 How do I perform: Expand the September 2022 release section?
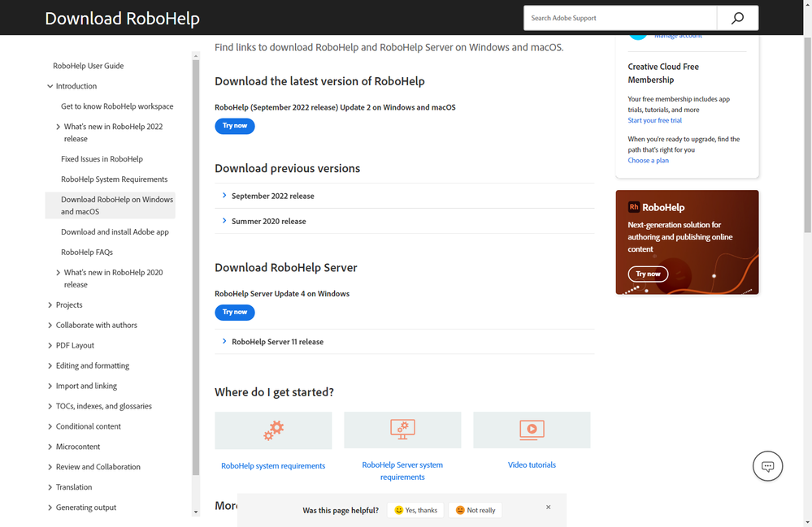[x=405, y=196]
